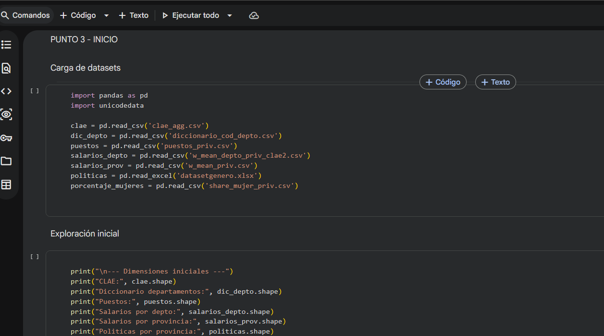Open the code snippets panel icon
The width and height of the screenshot is (604, 336).
click(x=6, y=91)
